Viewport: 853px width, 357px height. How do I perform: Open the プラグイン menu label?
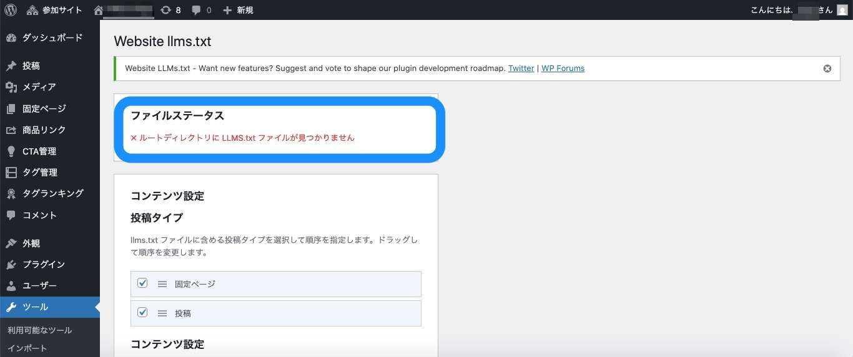pyautogui.click(x=44, y=265)
